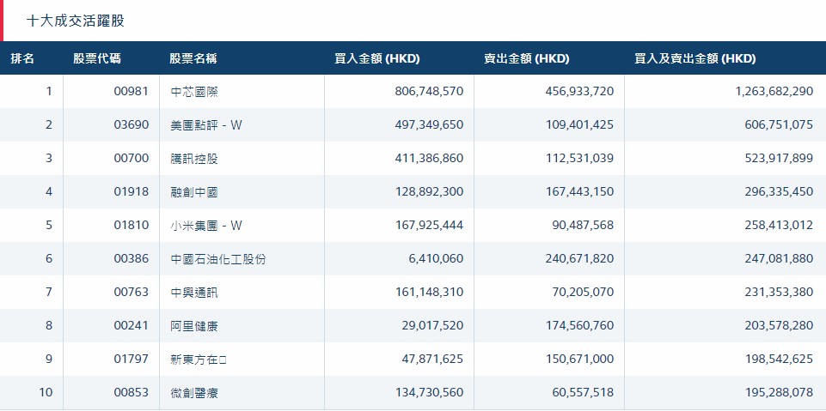Open 小米集團 - W row entry
The width and height of the screenshot is (826, 411).
tap(206, 226)
